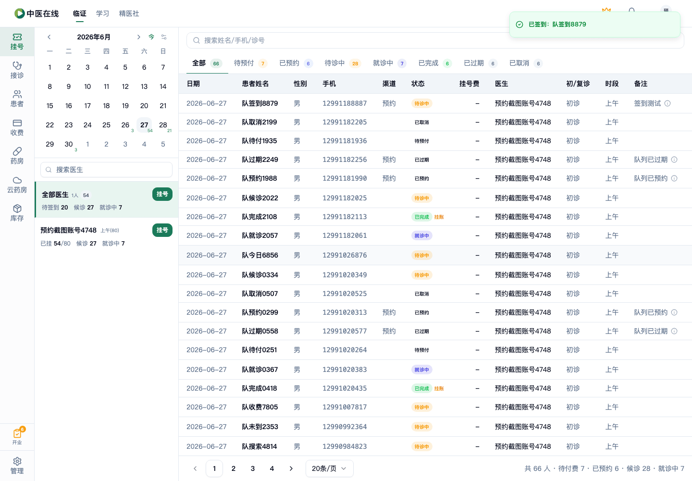This screenshot has width=692, height=481.
Task: Go to previous page of table
Action: [195, 469]
